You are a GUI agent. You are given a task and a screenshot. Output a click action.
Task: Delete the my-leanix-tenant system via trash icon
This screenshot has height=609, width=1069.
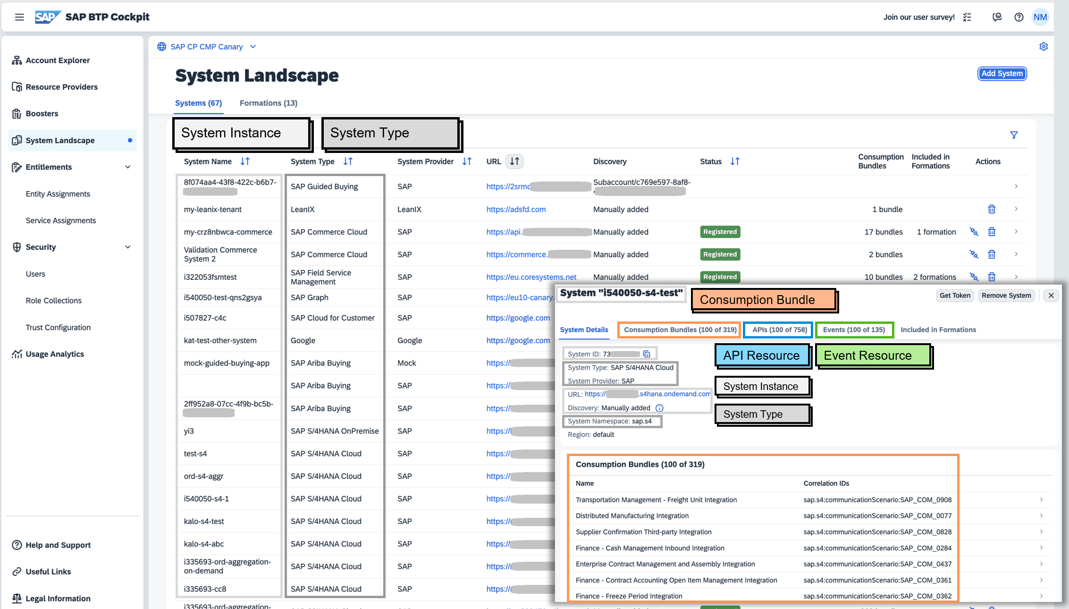(992, 209)
